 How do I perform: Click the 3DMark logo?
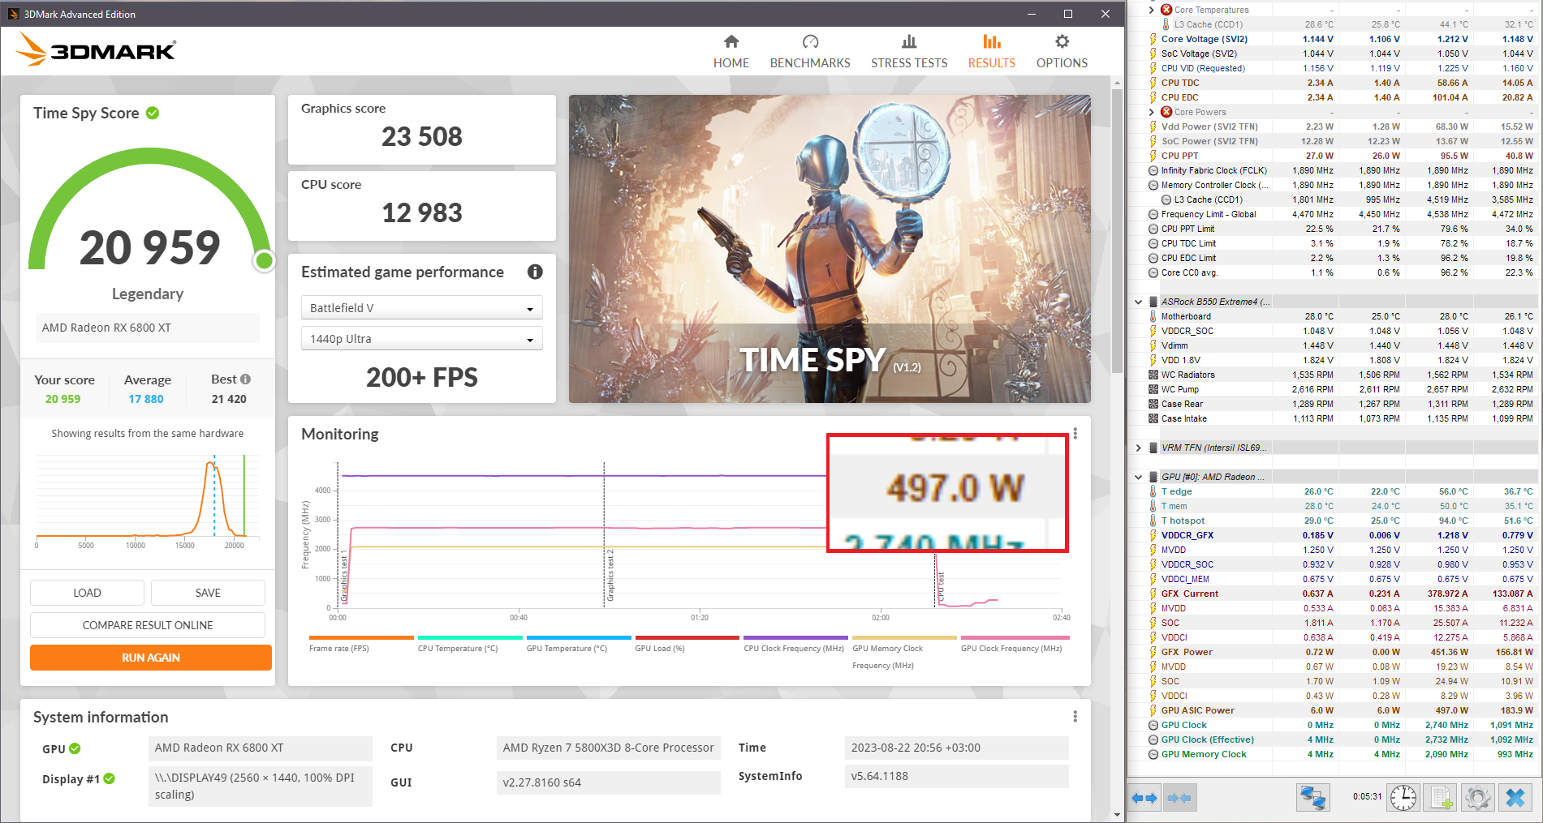(x=96, y=50)
